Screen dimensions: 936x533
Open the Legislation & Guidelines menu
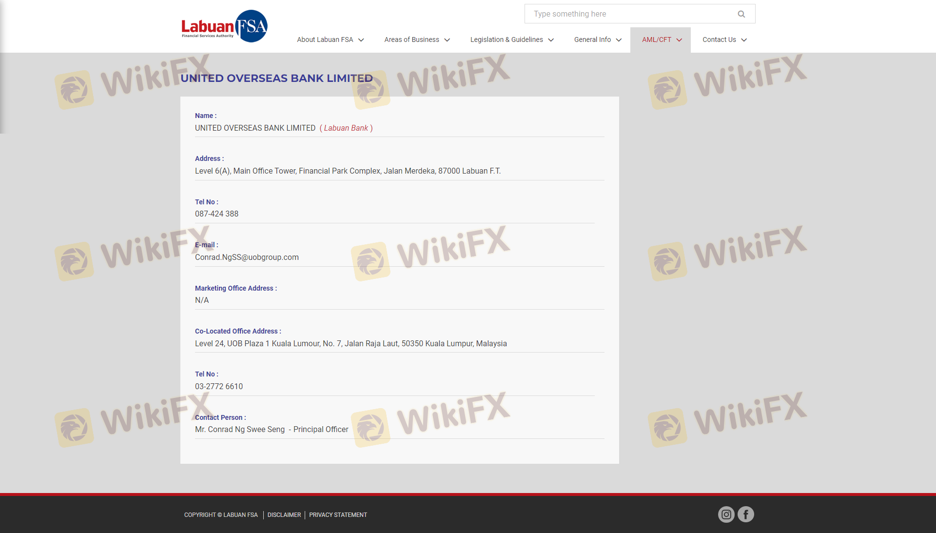(x=507, y=40)
